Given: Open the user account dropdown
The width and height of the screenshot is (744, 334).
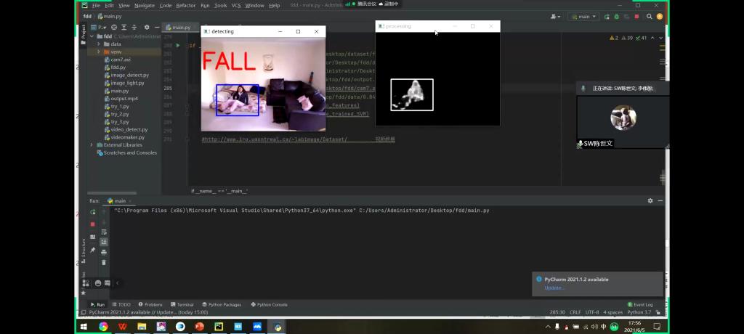Looking at the screenshot, I should pyautogui.click(x=555, y=17).
